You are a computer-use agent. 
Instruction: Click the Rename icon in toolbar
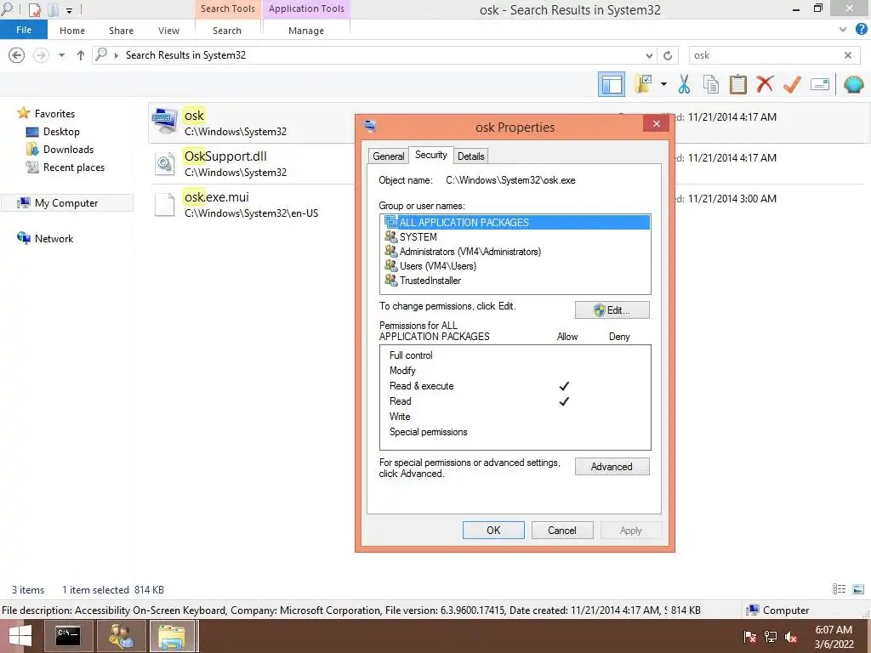820,84
